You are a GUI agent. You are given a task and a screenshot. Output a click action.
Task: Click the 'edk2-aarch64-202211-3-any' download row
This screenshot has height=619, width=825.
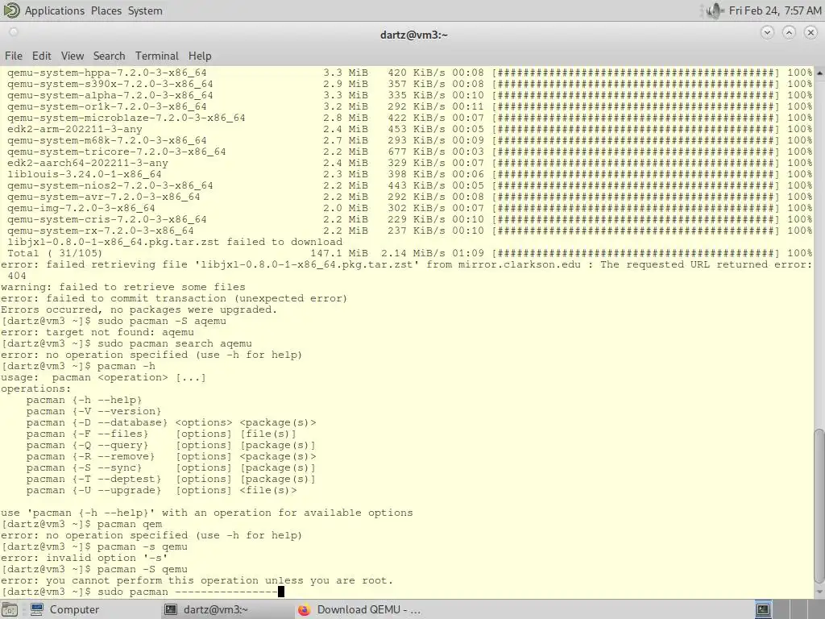[x=409, y=163]
